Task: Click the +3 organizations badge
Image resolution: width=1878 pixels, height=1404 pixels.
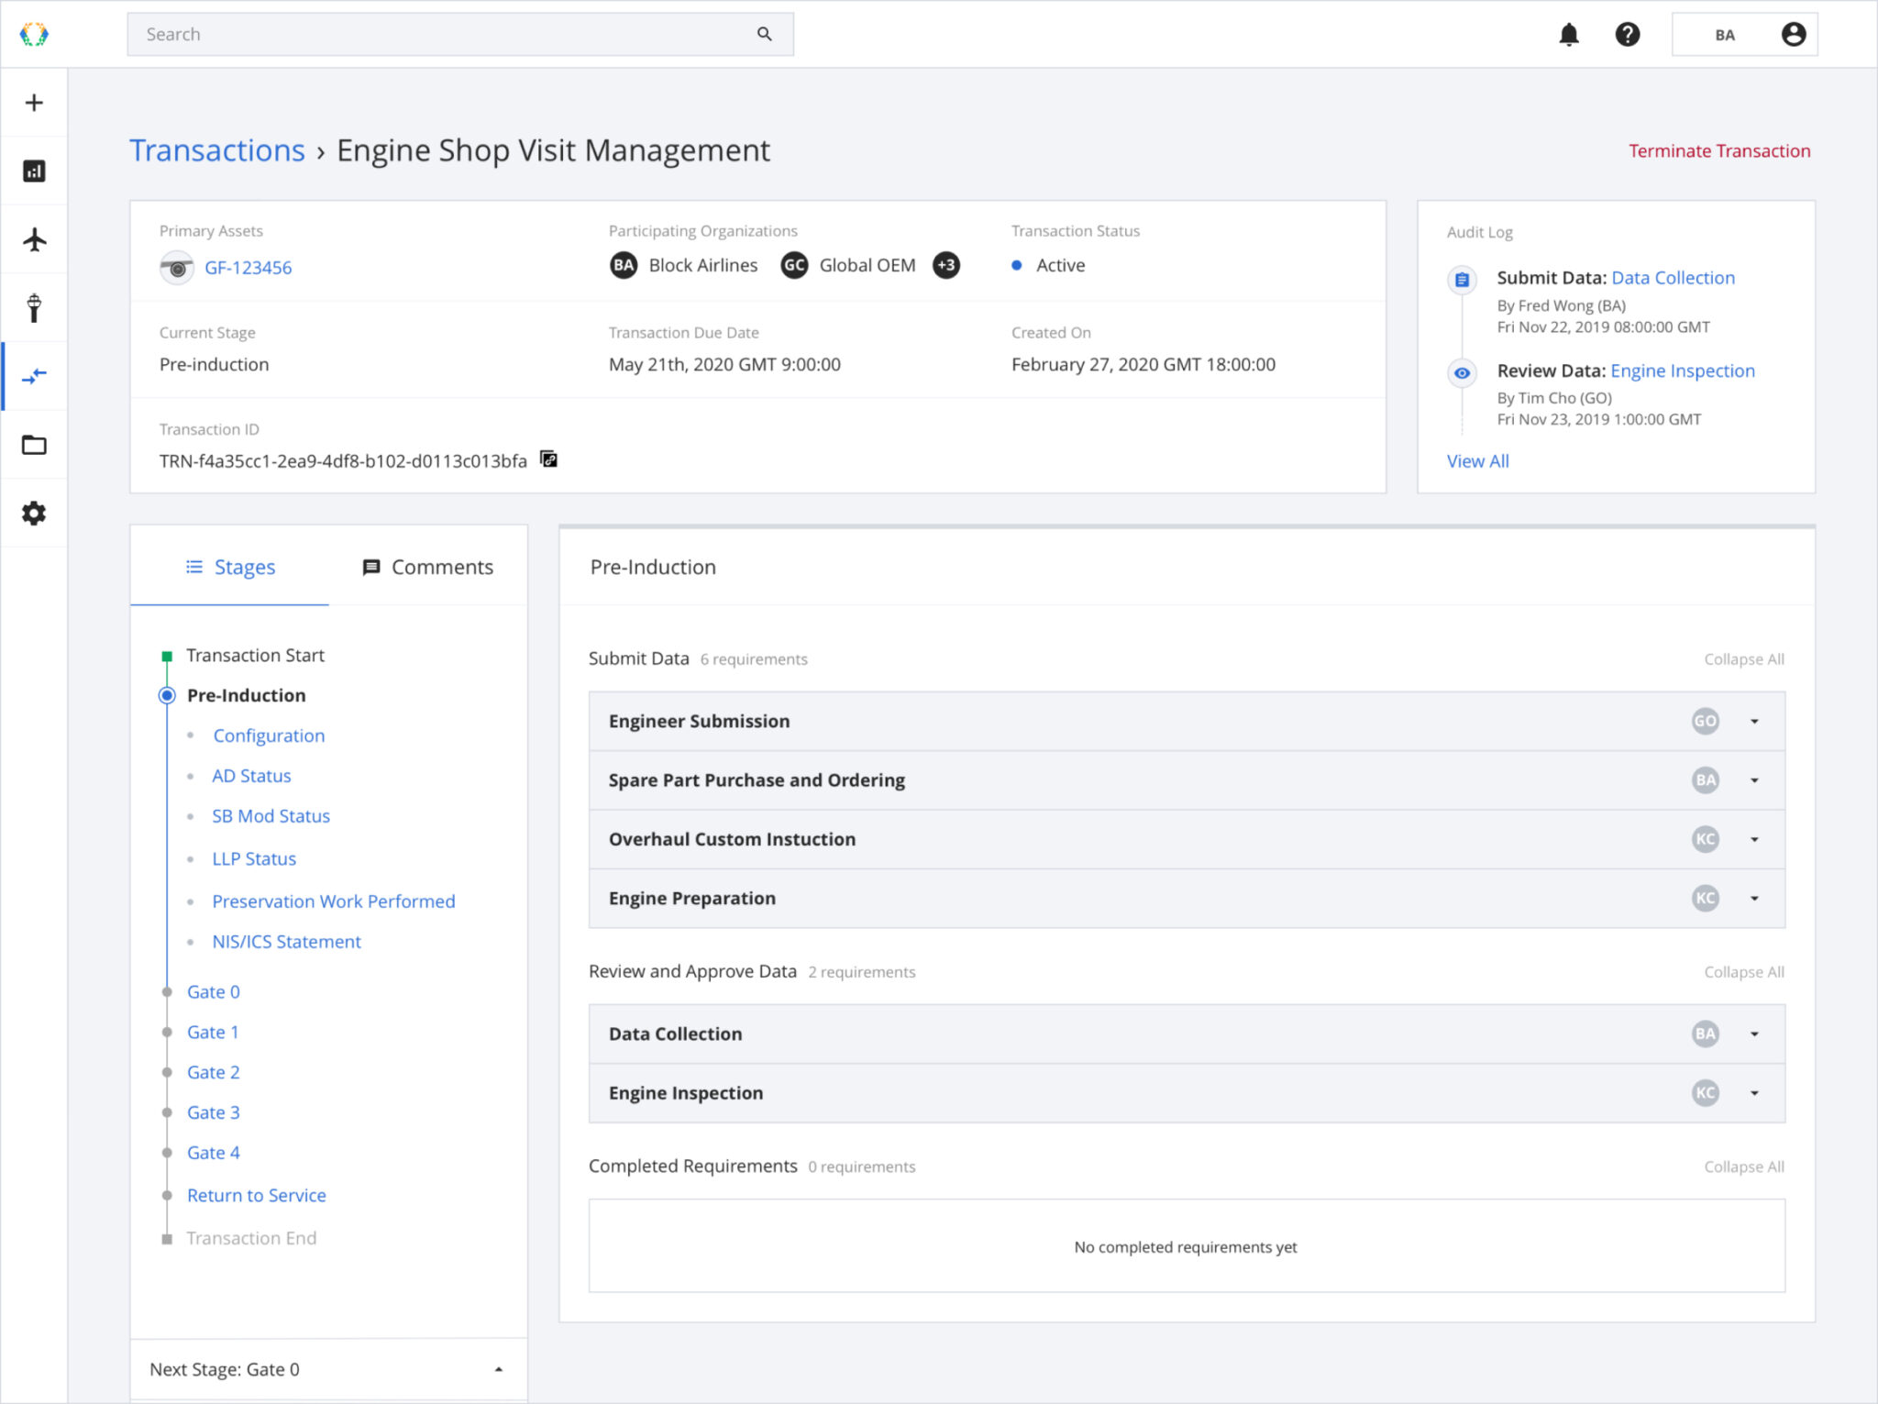Action: click(x=945, y=266)
